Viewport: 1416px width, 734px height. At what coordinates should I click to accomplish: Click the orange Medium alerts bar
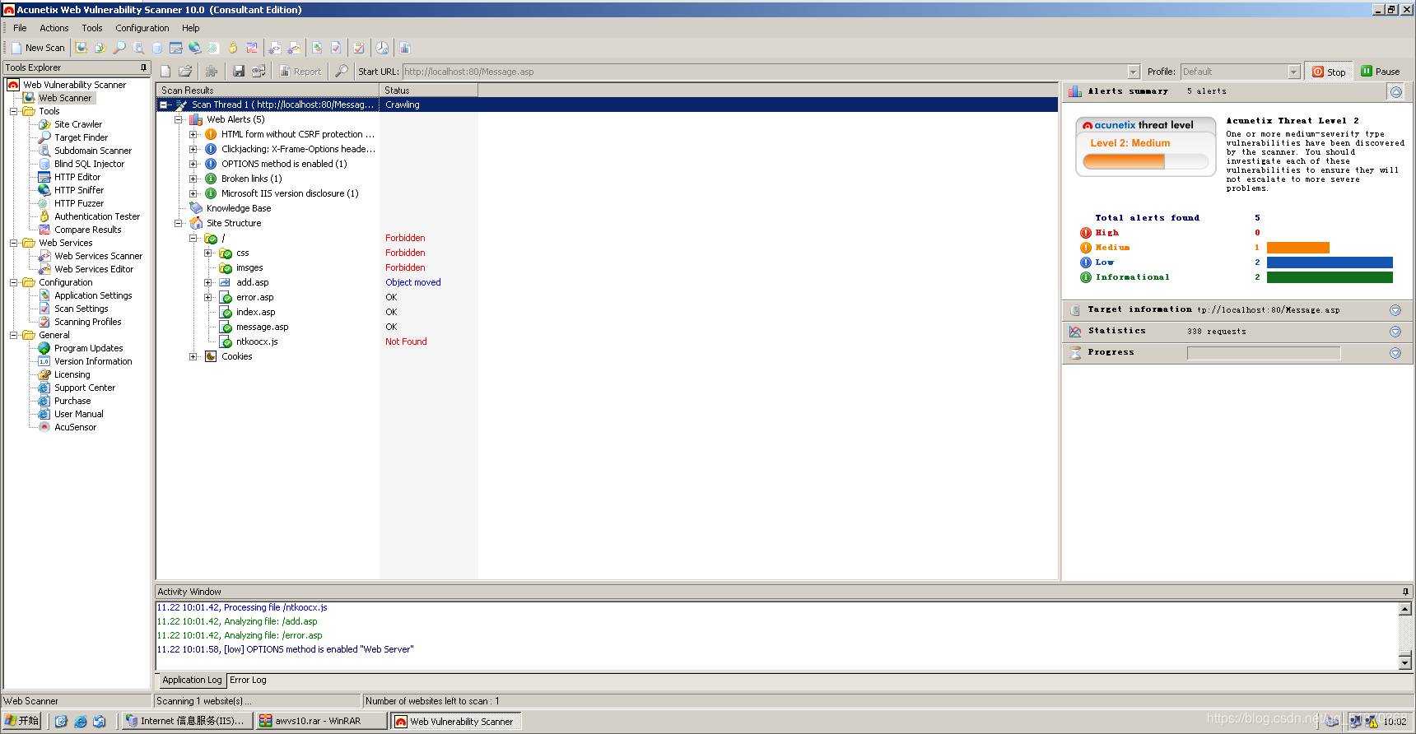1297,248
